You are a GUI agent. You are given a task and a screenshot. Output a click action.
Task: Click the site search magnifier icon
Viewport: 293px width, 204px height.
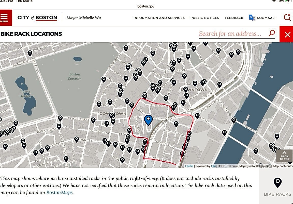click(x=287, y=18)
